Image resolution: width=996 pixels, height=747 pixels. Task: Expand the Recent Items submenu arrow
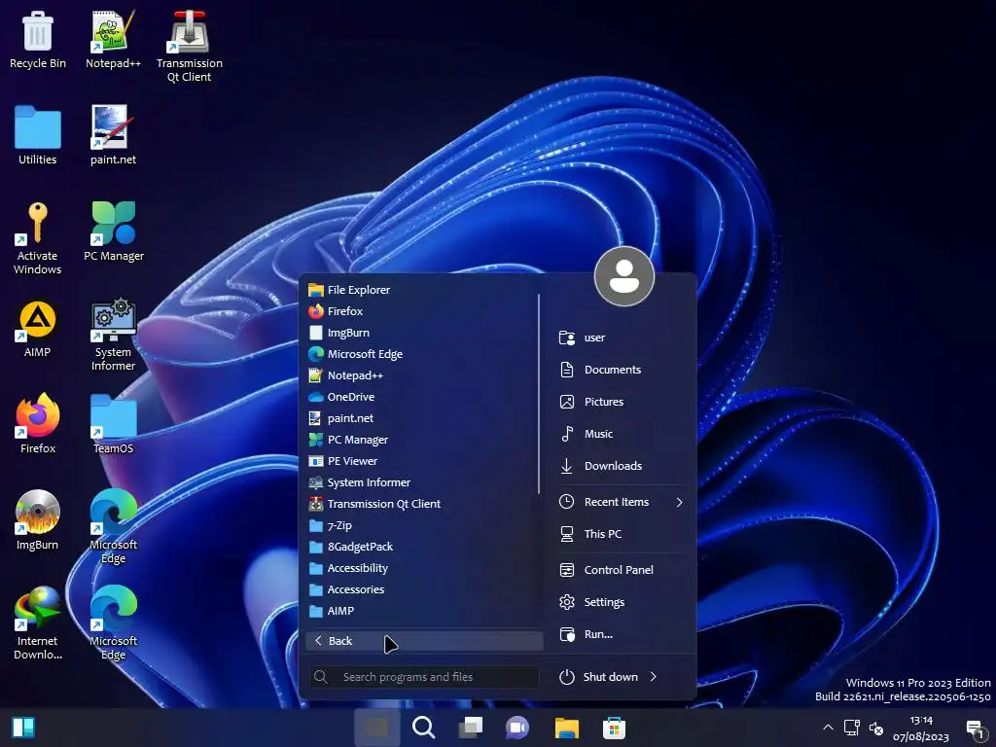click(679, 502)
